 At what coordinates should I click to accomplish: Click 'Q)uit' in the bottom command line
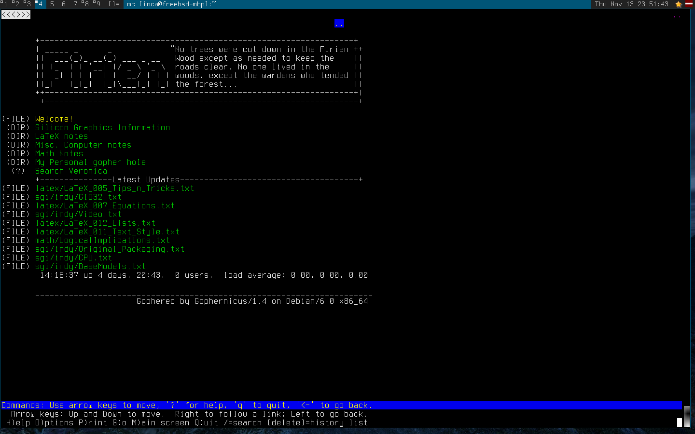[x=206, y=422]
